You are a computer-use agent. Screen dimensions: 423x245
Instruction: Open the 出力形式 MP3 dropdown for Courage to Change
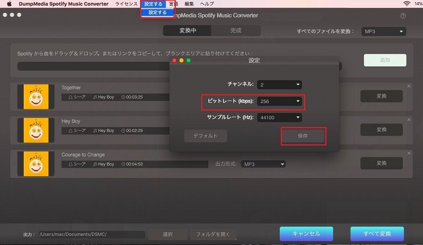click(x=263, y=164)
